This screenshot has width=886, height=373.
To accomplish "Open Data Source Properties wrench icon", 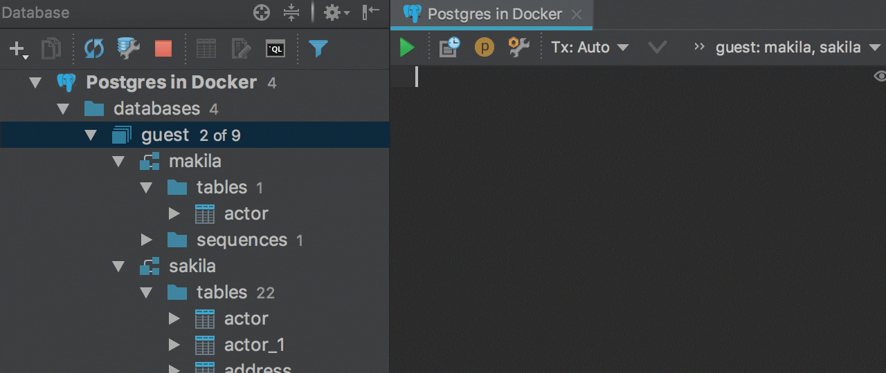I will coord(129,48).
